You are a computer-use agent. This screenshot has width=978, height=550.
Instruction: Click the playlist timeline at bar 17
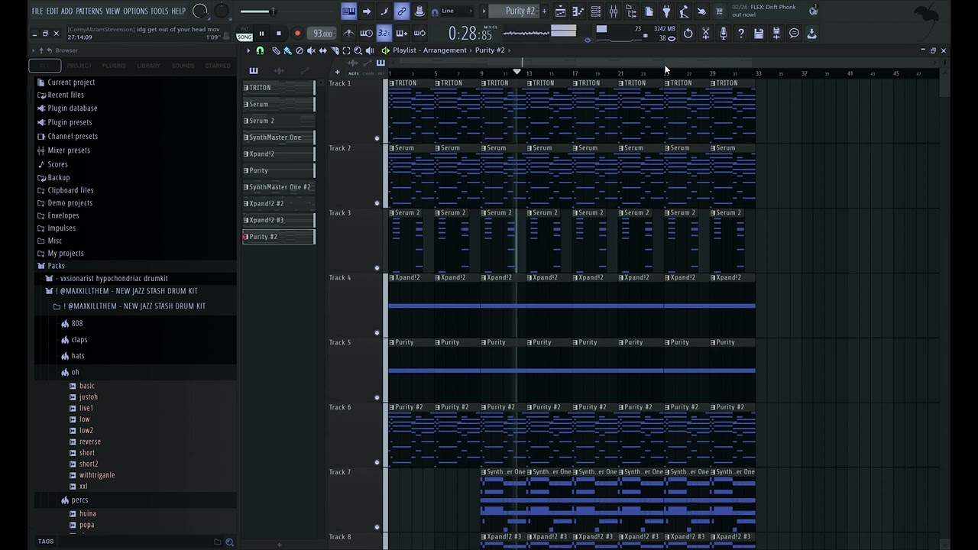pos(575,74)
